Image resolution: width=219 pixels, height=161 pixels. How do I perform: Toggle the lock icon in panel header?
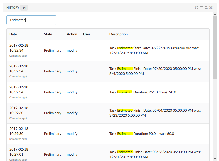click(206, 8)
